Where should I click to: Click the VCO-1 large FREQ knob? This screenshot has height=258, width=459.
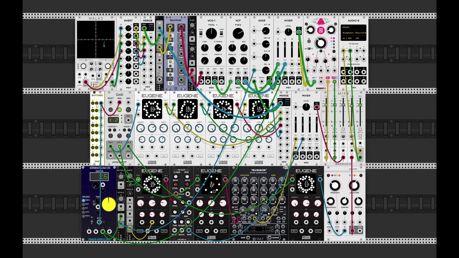tap(212, 33)
